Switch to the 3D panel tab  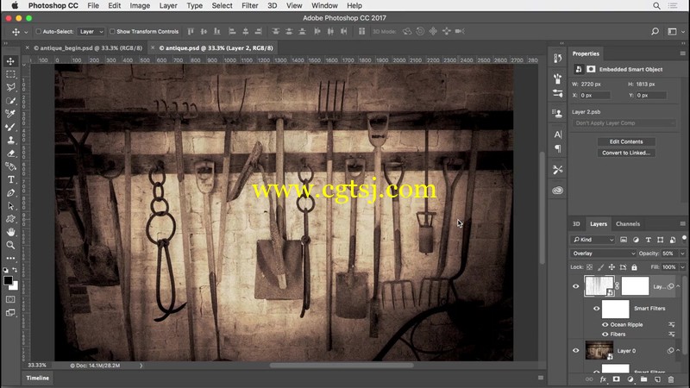576,224
